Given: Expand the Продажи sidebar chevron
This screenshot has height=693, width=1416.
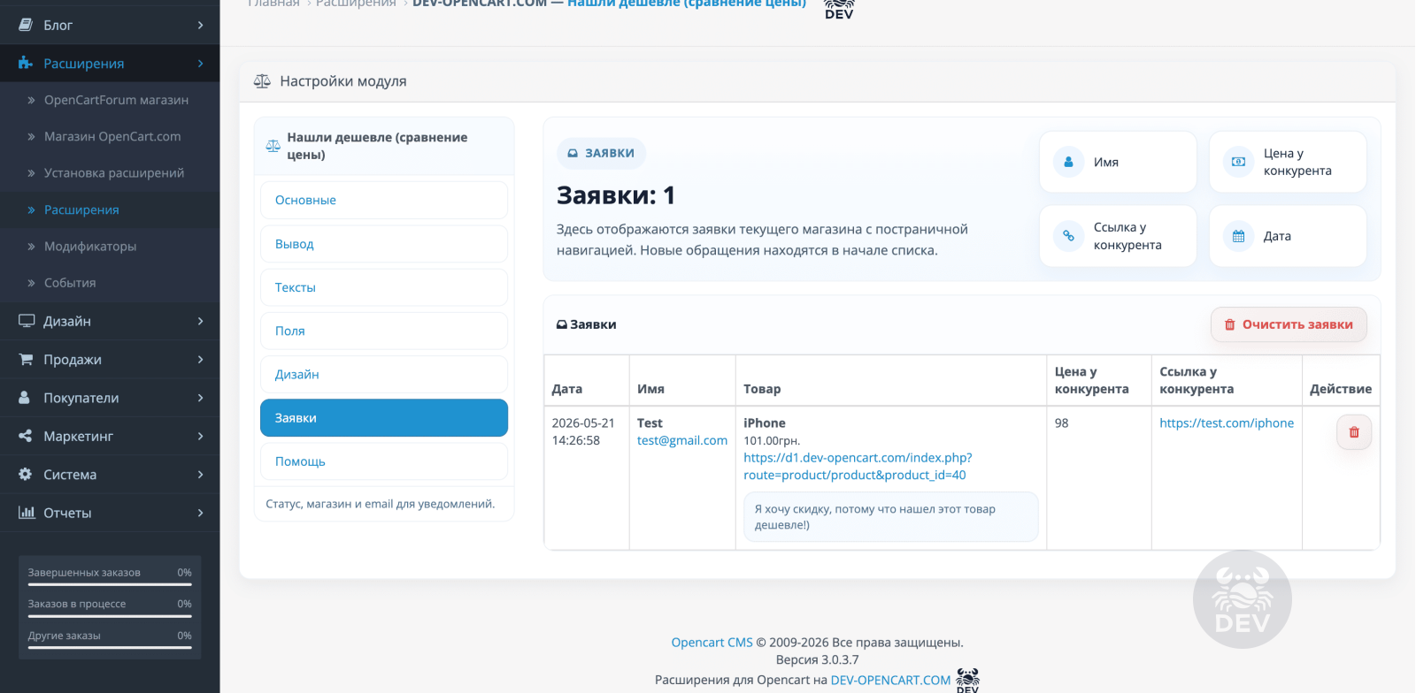Looking at the screenshot, I should click(201, 360).
